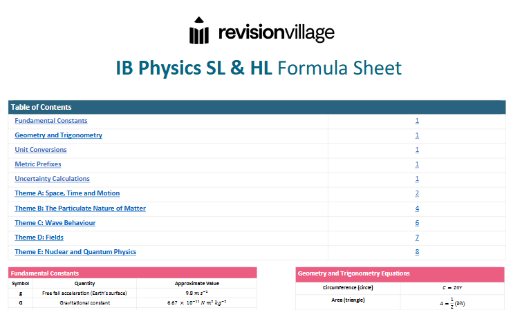Screen dimensions: 520x310
Task: Click page number 2 in the Theme A row
Action: click(417, 193)
